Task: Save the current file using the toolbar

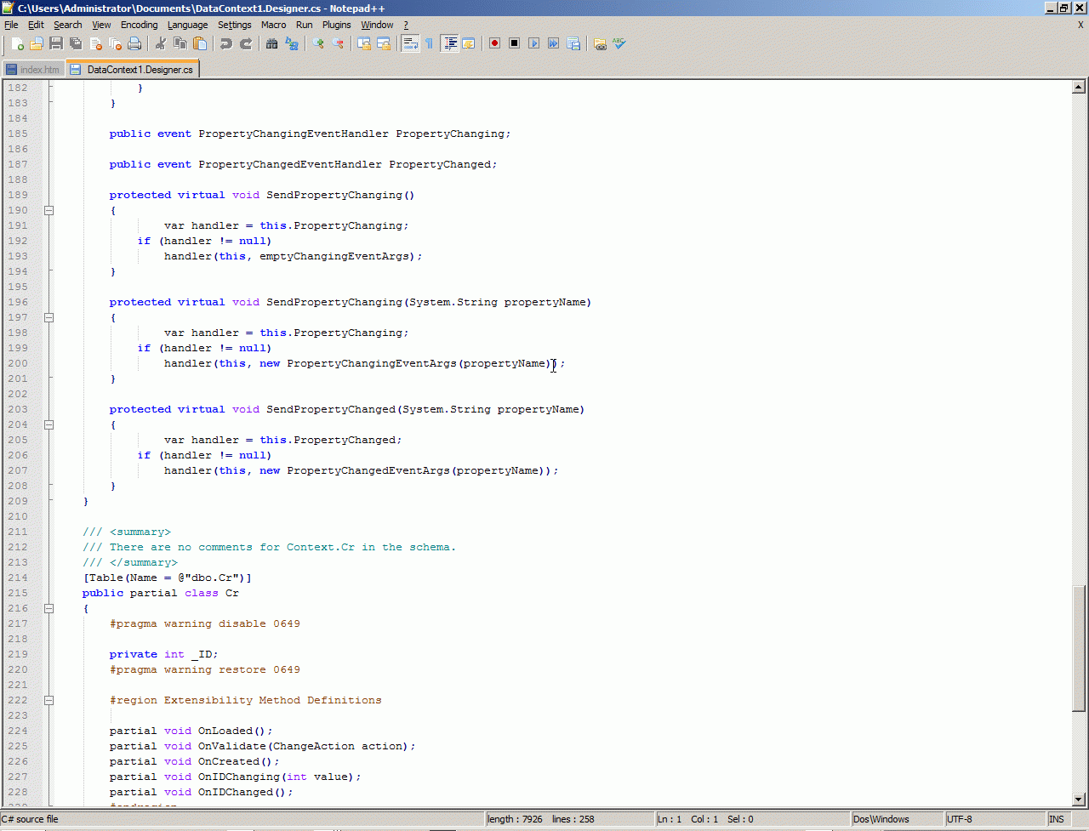Action: point(56,43)
